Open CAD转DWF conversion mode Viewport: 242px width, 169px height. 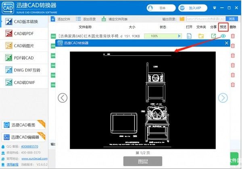click(24, 82)
